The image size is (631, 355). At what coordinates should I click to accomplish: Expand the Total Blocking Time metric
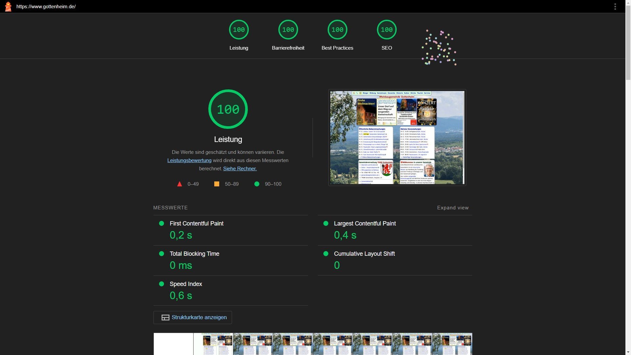coord(194,254)
